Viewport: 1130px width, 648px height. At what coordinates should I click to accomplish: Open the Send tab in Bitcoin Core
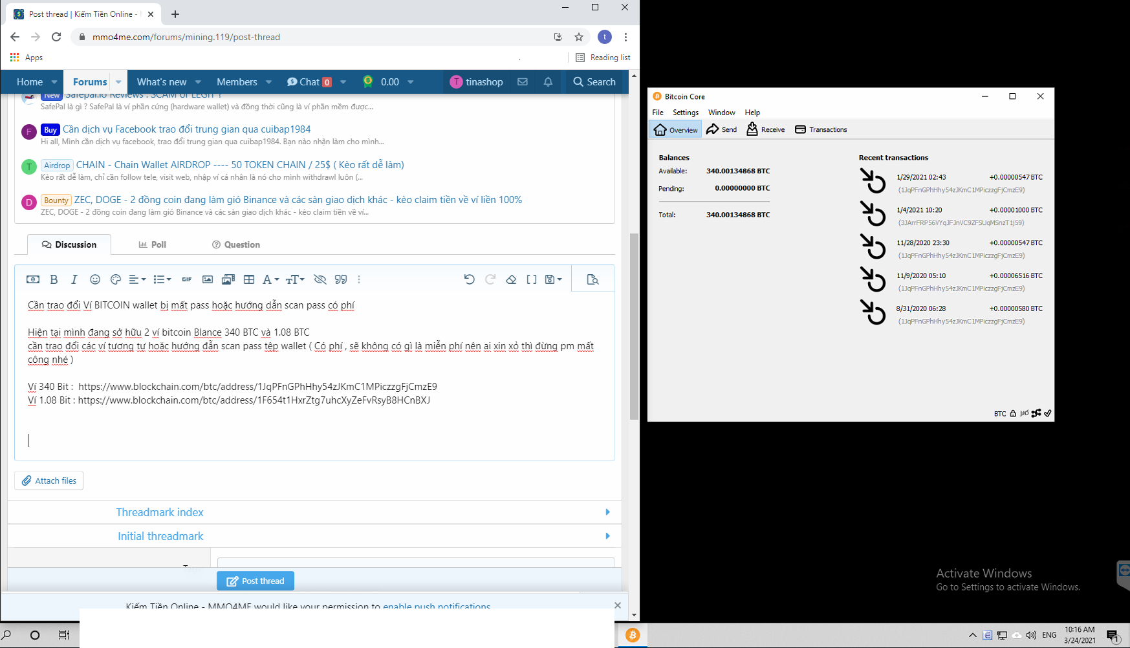722,129
